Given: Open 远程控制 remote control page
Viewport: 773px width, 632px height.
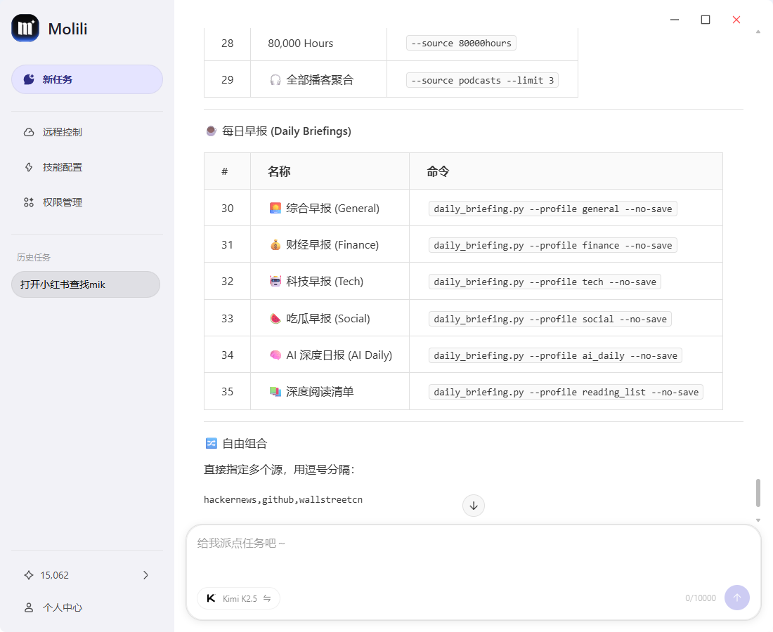Looking at the screenshot, I should coord(62,132).
